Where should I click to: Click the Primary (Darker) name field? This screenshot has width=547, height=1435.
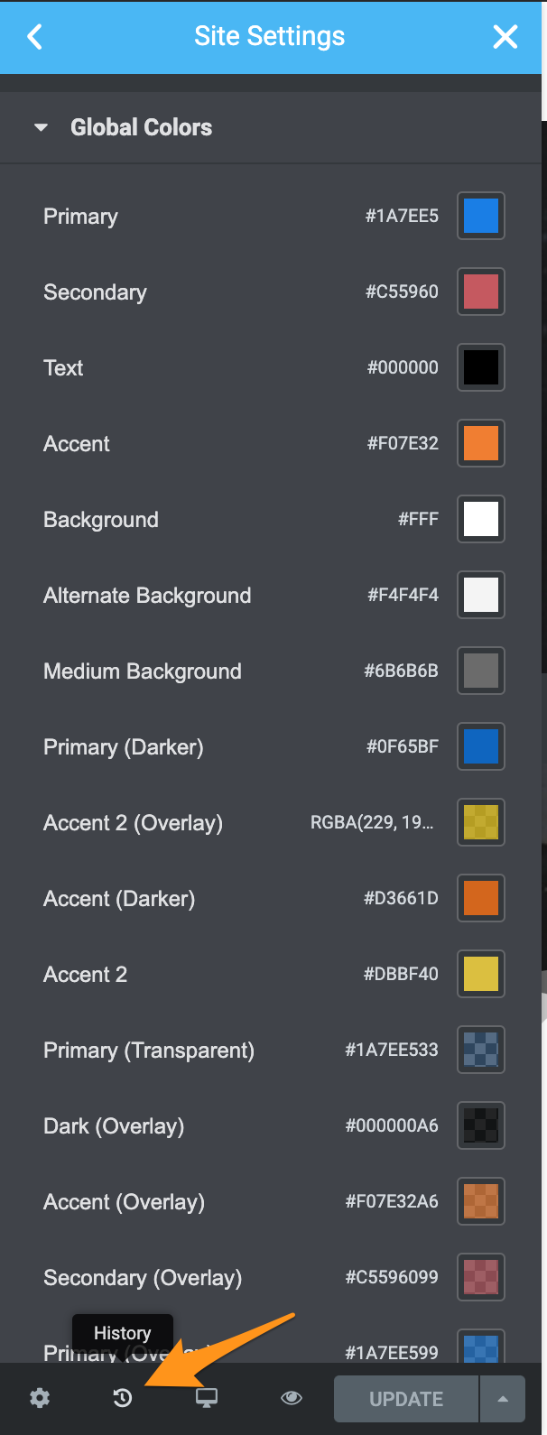(124, 747)
